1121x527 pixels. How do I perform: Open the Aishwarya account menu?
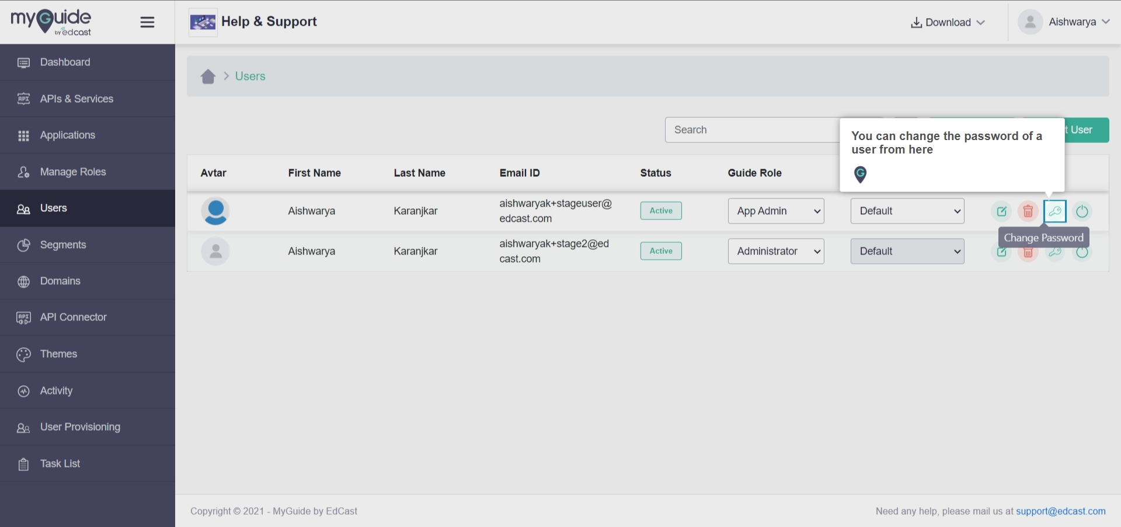pyautogui.click(x=1064, y=22)
